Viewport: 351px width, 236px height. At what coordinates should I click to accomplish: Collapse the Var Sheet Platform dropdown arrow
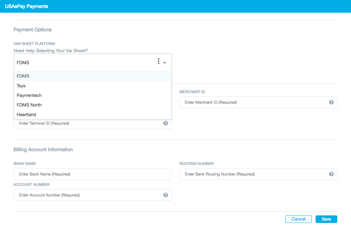coord(165,63)
